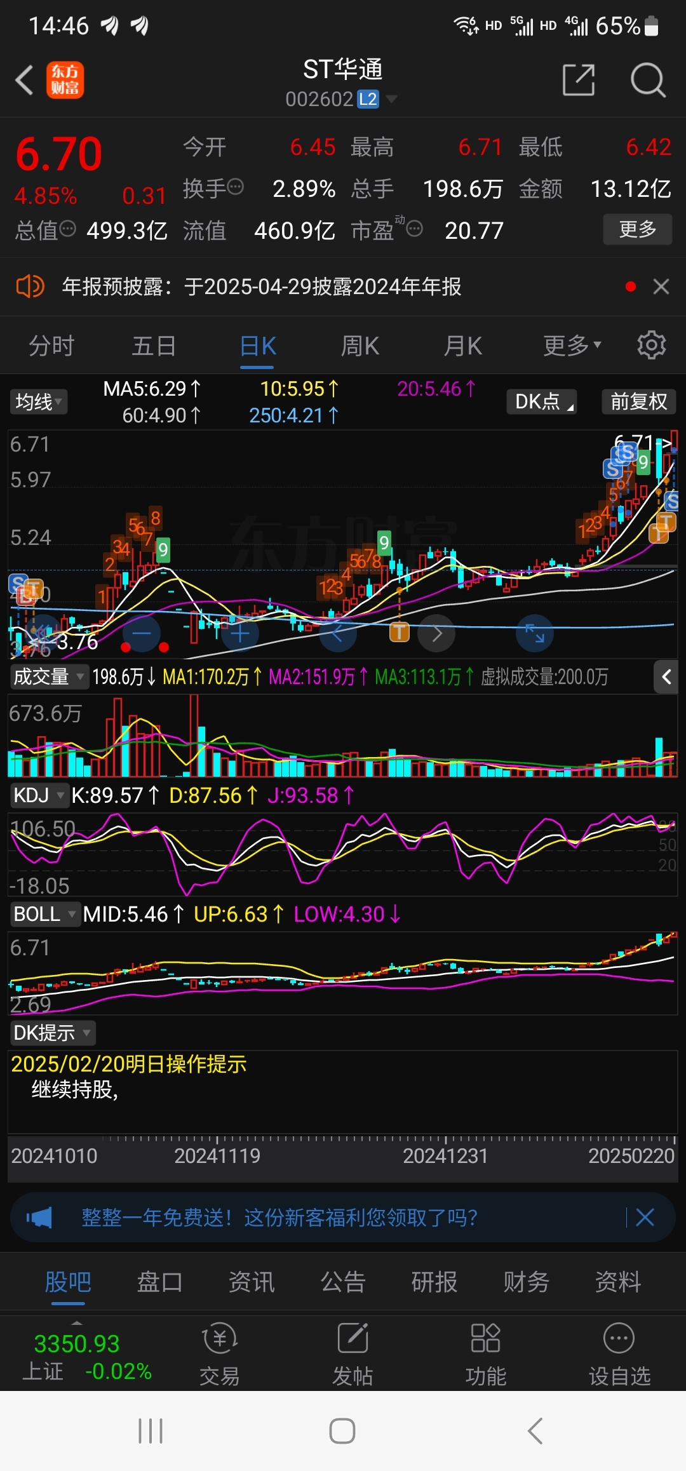Open the 年报预披露 announcement text
Screen dimensions: 686x1471
[262, 286]
